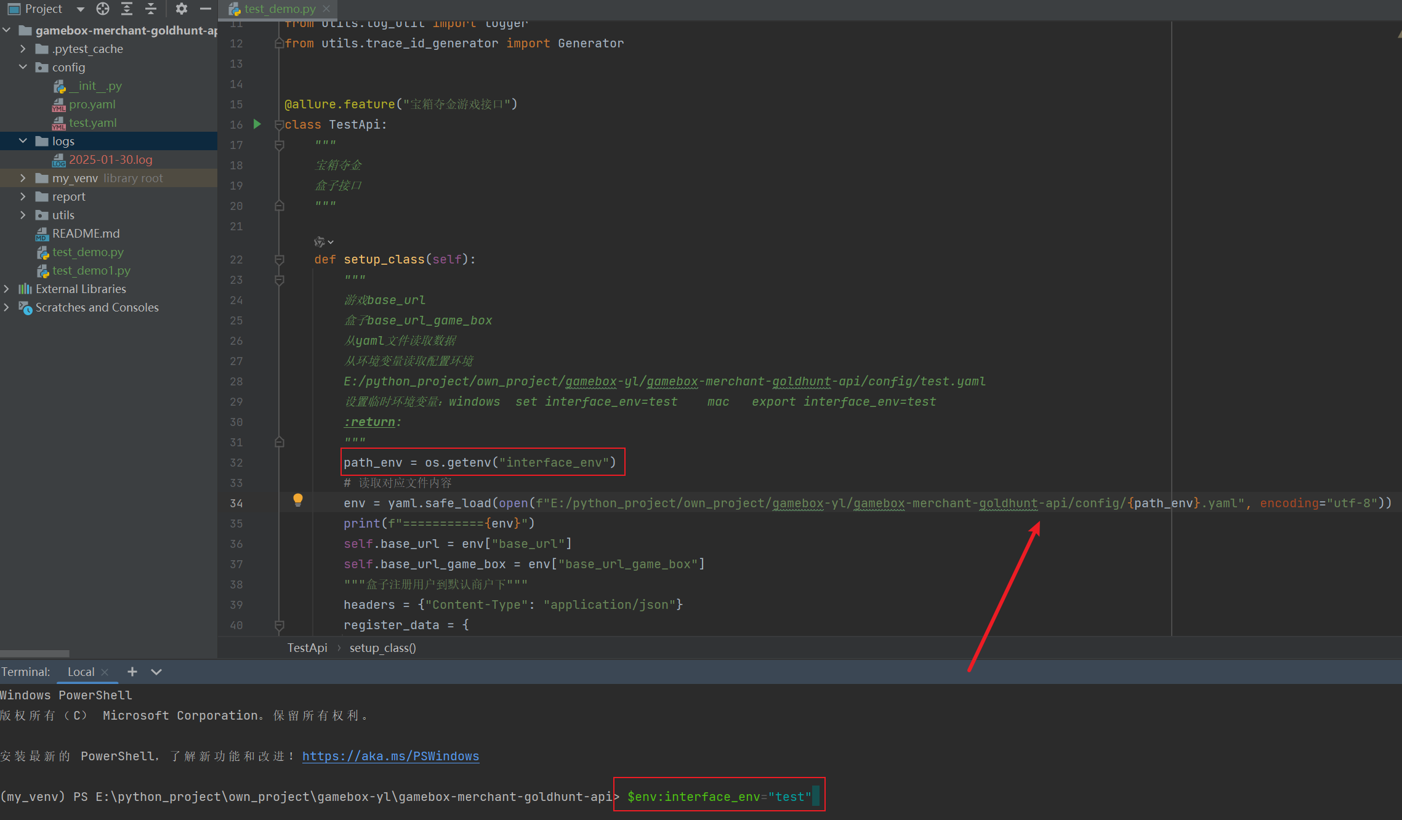
Task: Open pro.yaml in the project tree
Action: (x=92, y=104)
